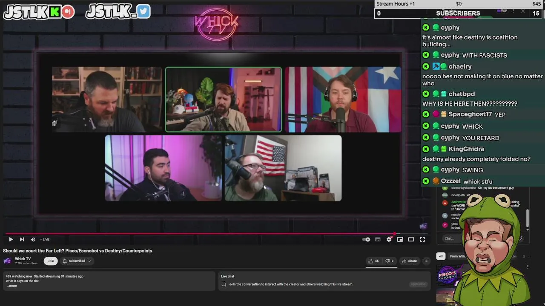
Task: Select the webcam feed with American flag
Action: pos(283,168)
